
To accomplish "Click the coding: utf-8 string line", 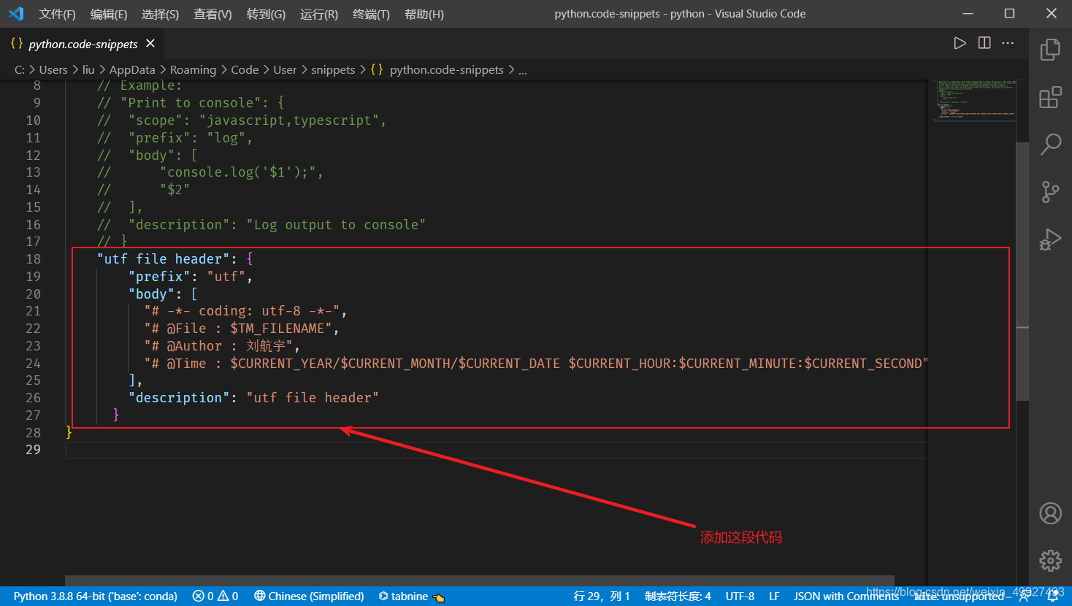I will point(245,311).
